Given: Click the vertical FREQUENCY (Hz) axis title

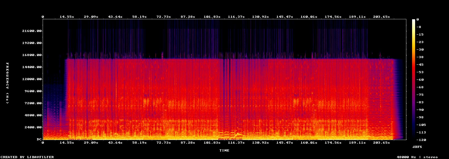Looking at the screenshot, I should [7, 83].
